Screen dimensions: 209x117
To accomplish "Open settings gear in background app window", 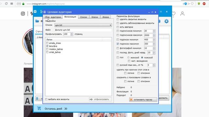I will [166, 21].
